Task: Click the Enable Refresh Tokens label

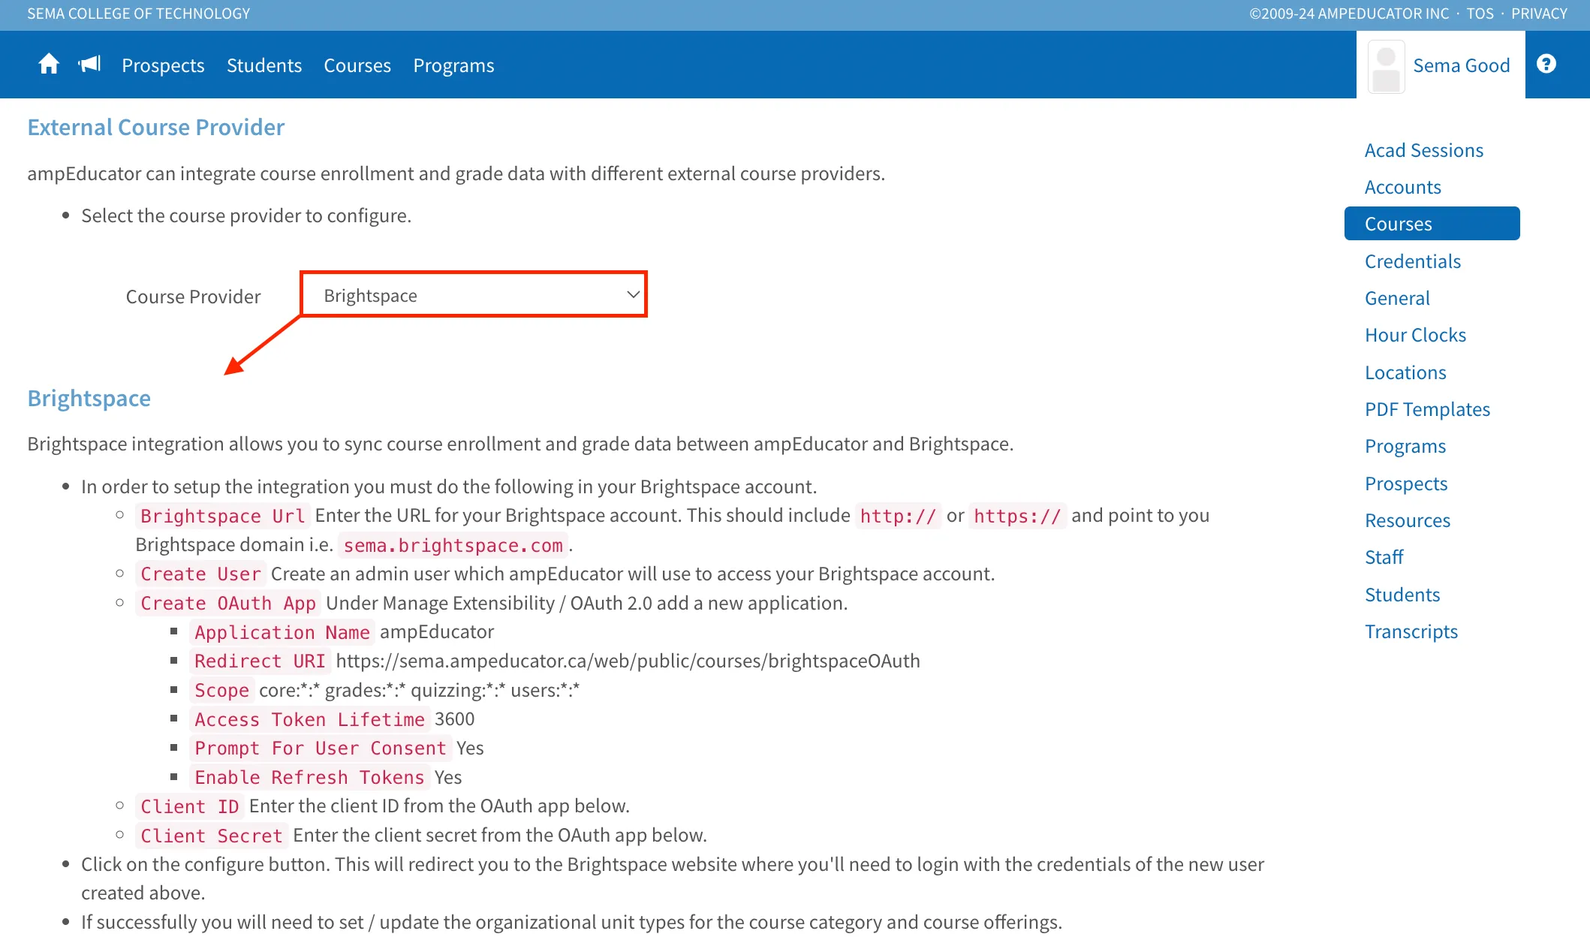Action: pyautogui.click(x=309, y=778)
